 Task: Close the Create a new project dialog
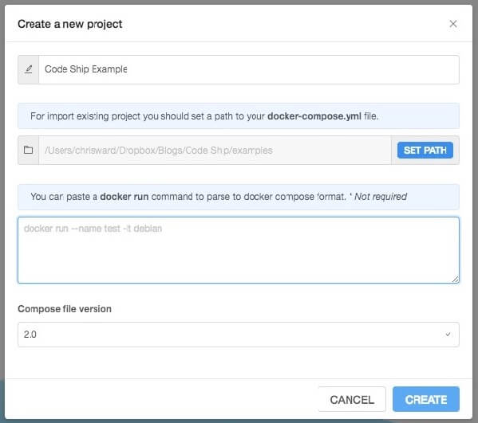pos(453,24)
